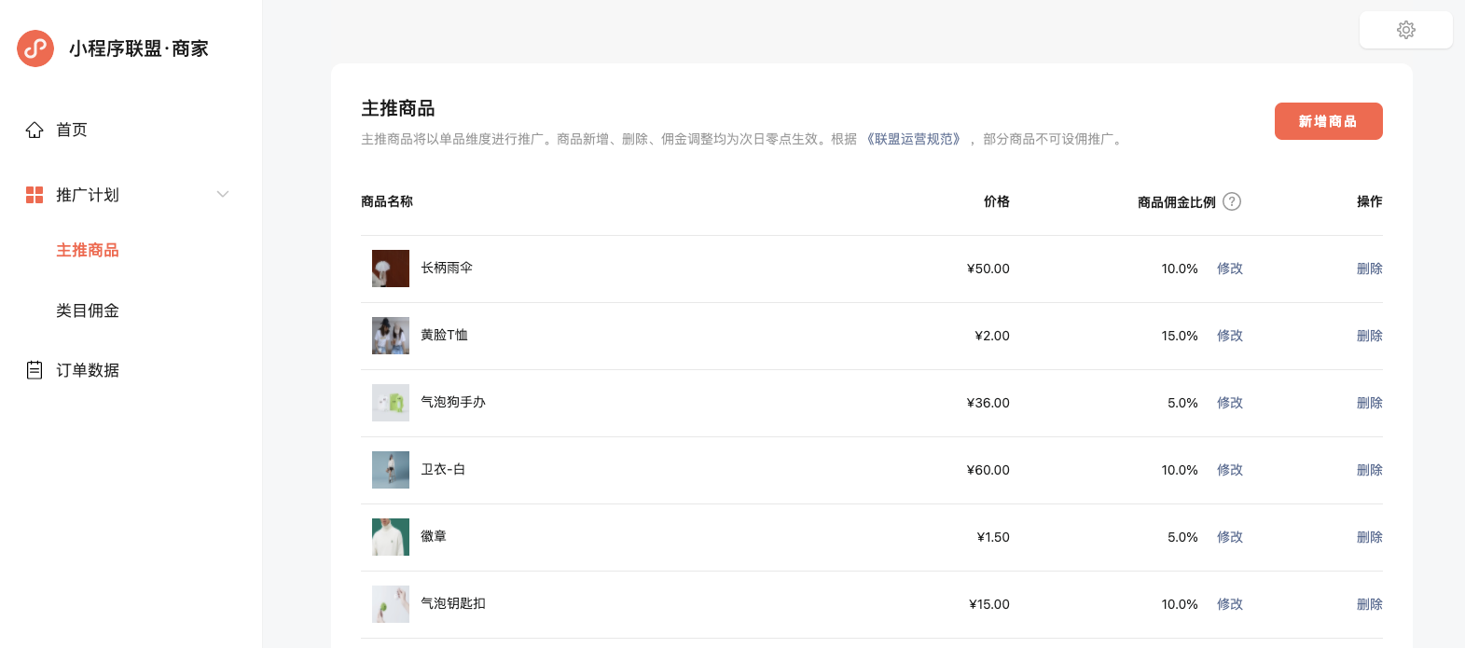
Task: Click the price ¥36.00
Action: coord(988,403)
